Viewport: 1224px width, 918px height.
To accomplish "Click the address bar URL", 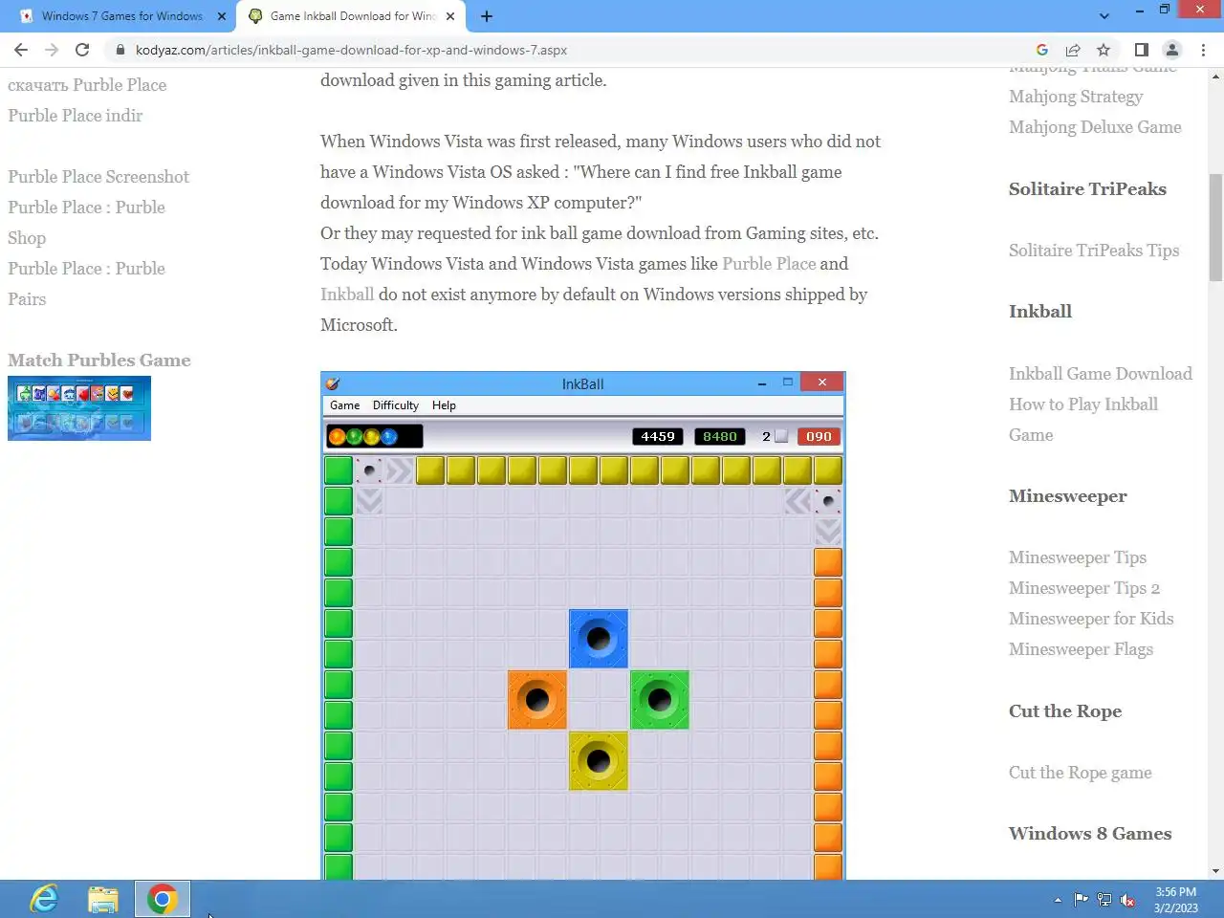I will click(351, 50).
